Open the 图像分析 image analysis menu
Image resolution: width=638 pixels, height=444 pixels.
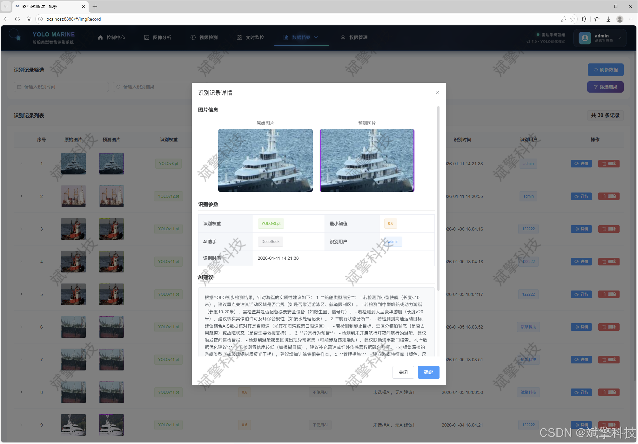[x=158, y=37]
